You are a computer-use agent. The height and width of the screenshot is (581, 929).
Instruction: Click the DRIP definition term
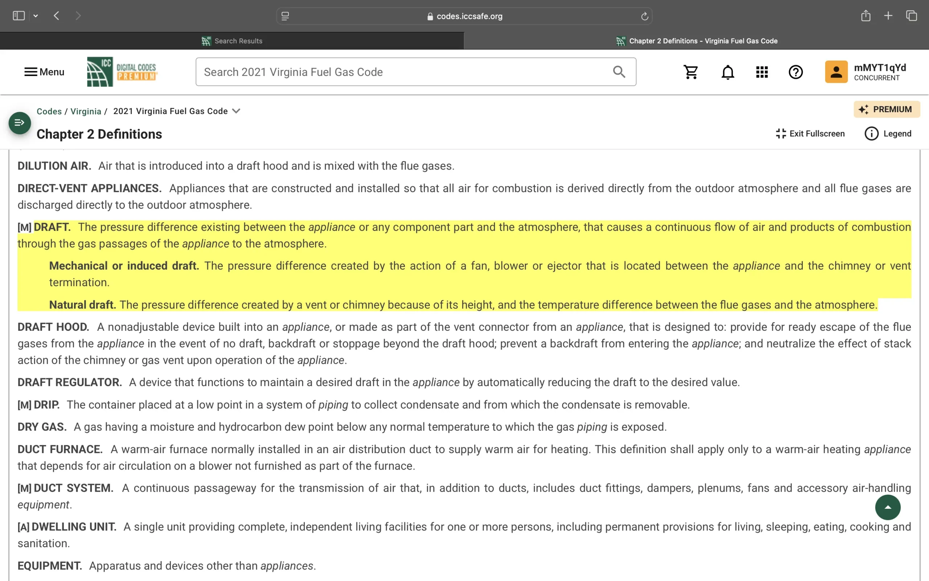coord(47,405)
